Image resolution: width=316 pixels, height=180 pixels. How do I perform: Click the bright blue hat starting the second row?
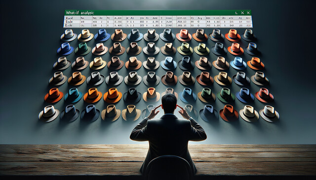coord(66,49)
